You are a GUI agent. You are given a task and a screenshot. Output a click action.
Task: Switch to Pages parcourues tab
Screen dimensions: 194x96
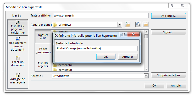43,51
